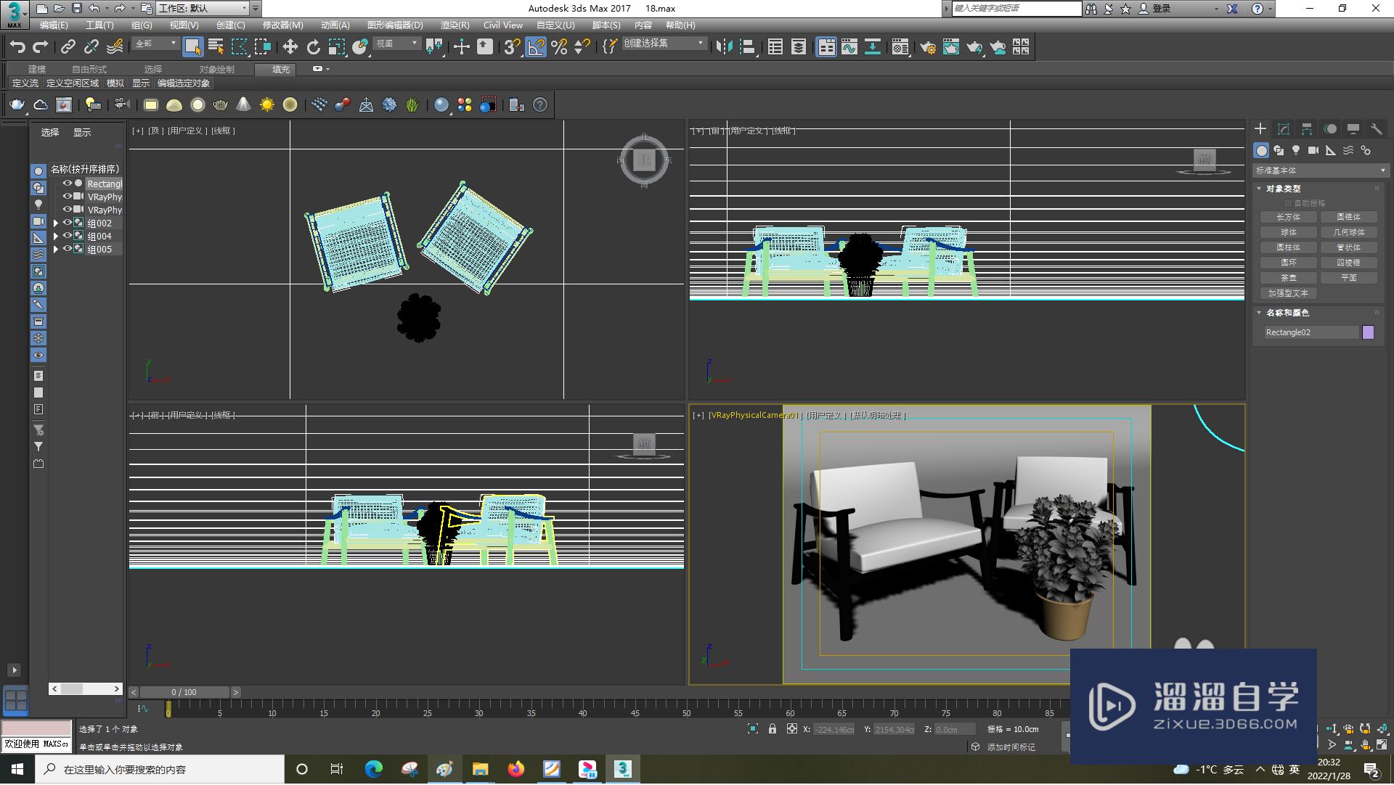
Task: Click the purple object color swatch
Action: 1368,332
